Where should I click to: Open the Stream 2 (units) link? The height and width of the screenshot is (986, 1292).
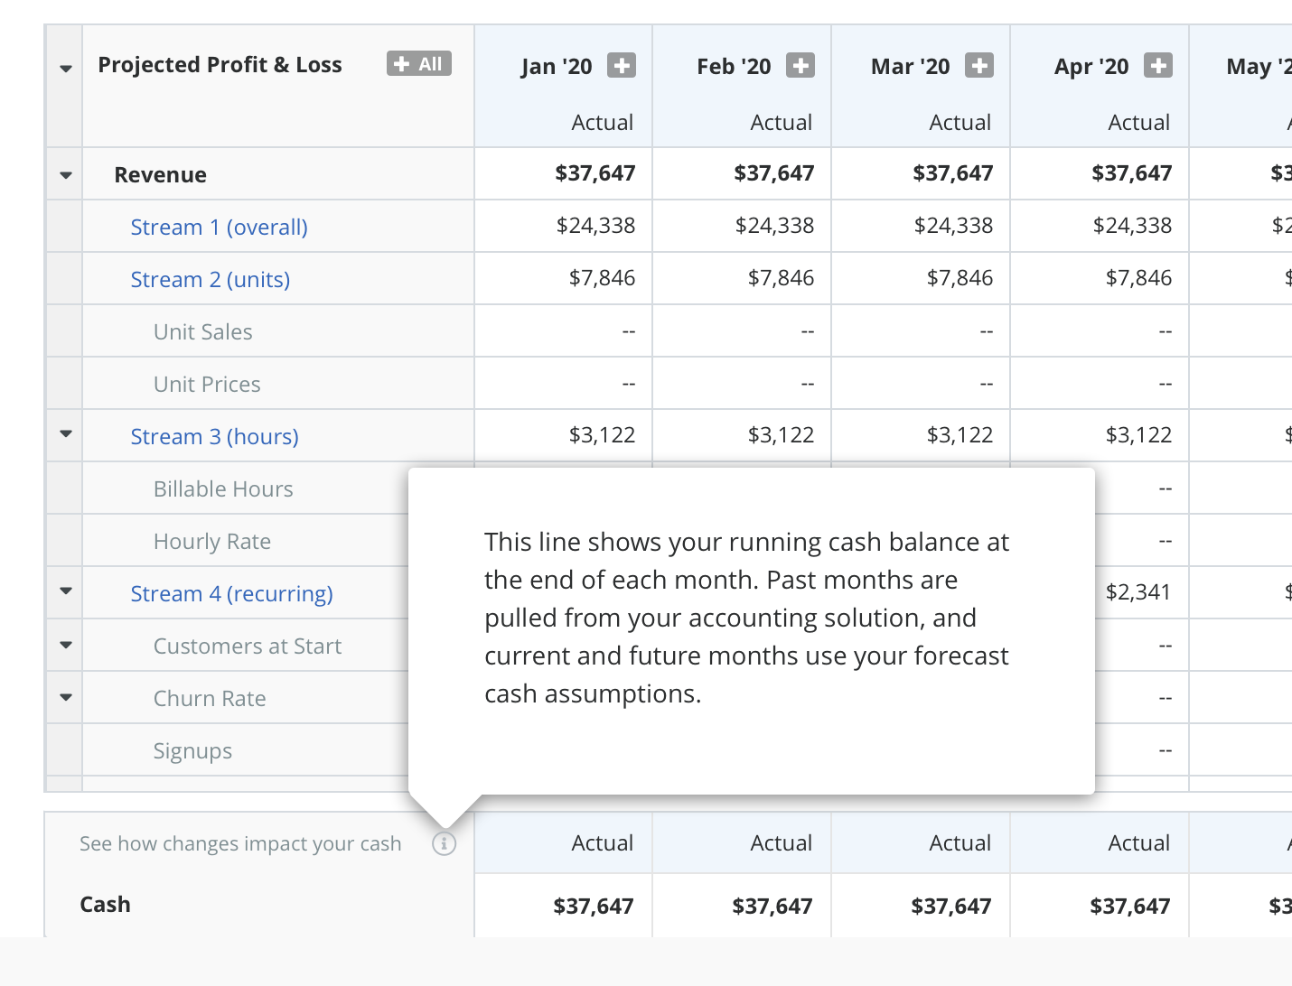(x=210, y=280)
